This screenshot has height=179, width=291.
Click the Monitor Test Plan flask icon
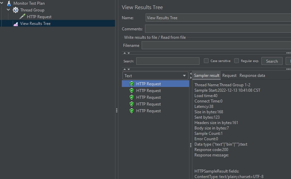click(x=9, y=3)
